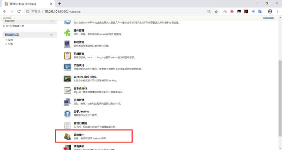Open the browser profile avatar icon

coord(270,11)
